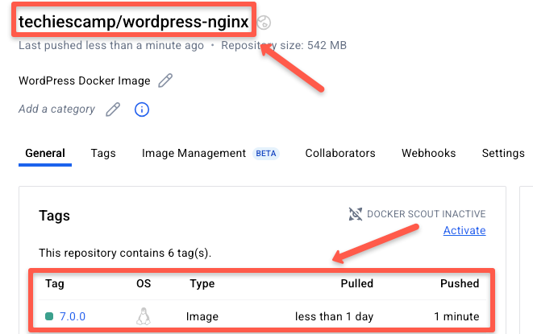Image resolution: width=533 pixels, height=334 pixels.
Task: Click the Add a category text
Action: (x=56, y=109)
